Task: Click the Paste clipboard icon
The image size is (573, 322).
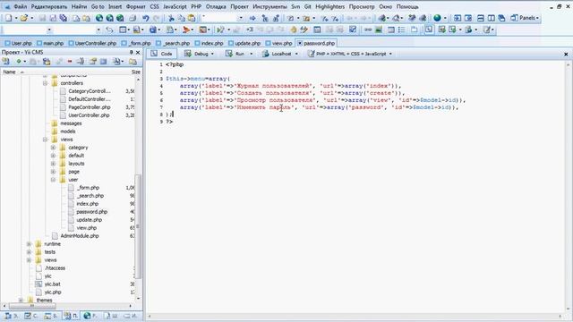Action: click(192, 18)
